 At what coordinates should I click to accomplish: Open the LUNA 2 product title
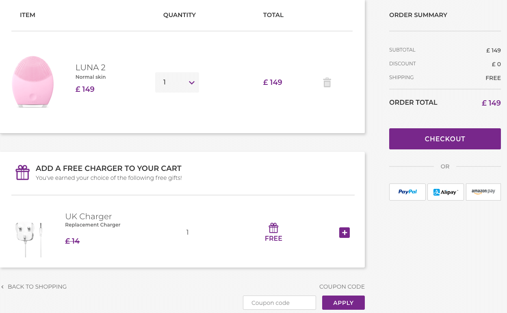[91, 67]
